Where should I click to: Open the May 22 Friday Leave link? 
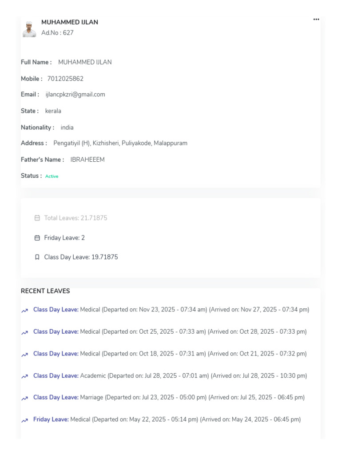(x=51, y=419)
